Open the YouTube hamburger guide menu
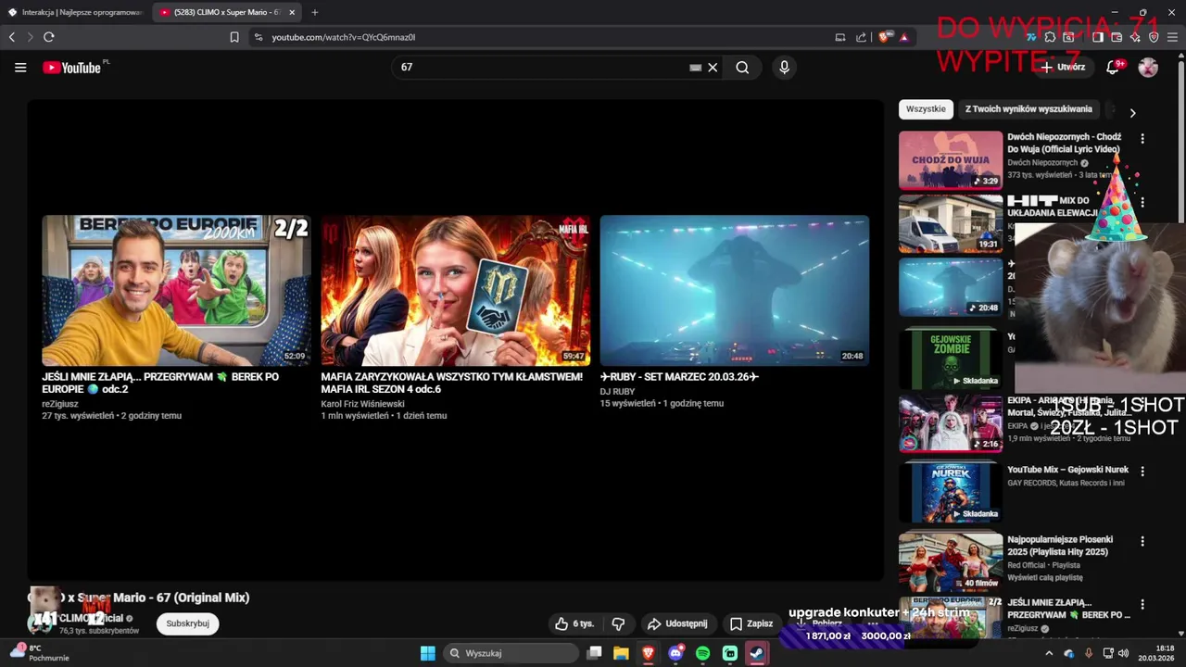Viewport: 1186px width, 667px height. click(20, 68)
